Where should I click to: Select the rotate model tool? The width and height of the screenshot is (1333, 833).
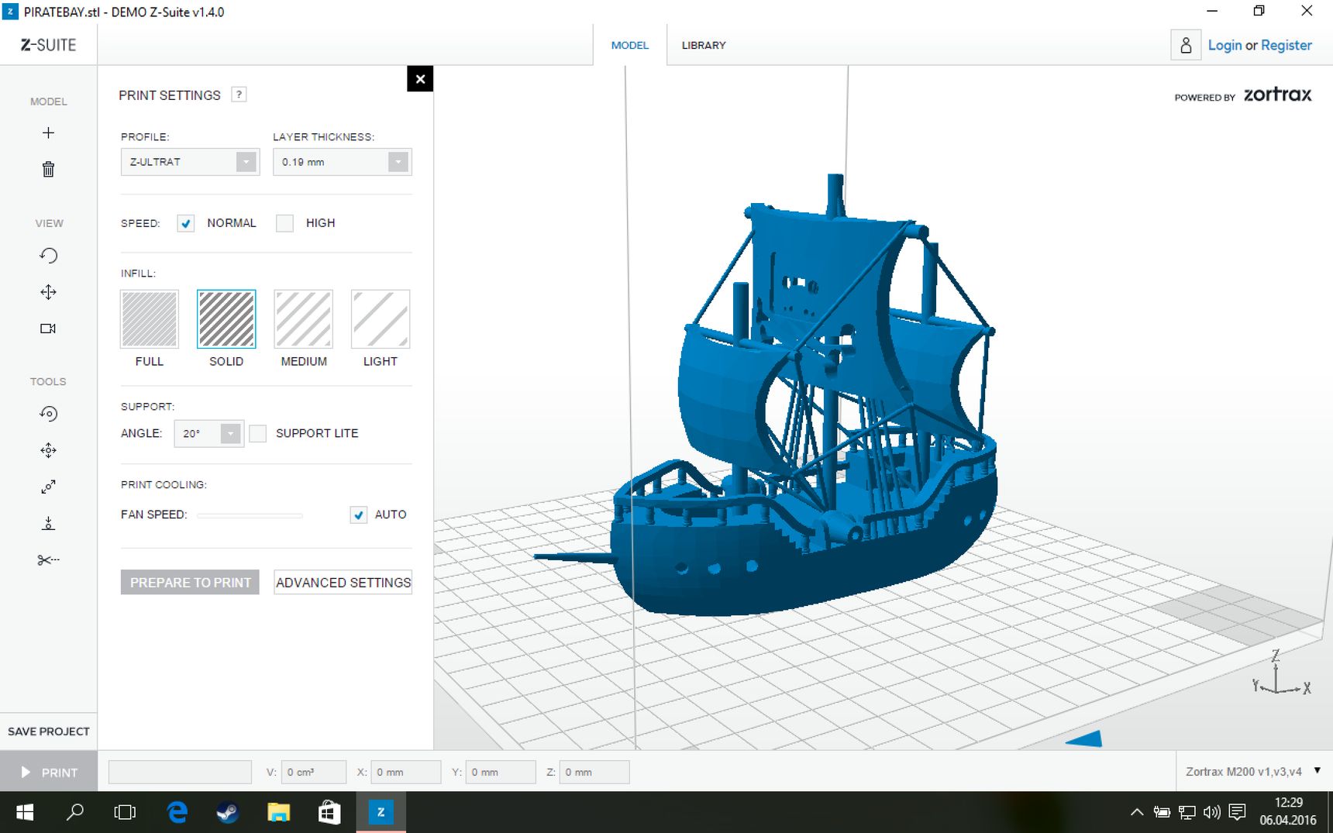pos(48,414)
